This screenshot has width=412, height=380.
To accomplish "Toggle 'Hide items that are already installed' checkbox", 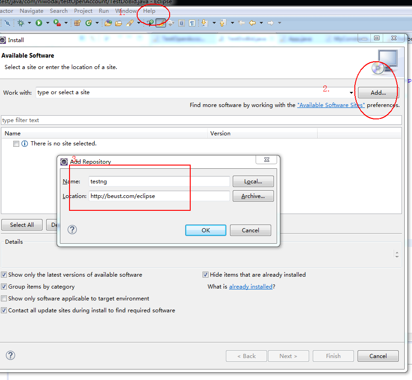I will (205, 275).
